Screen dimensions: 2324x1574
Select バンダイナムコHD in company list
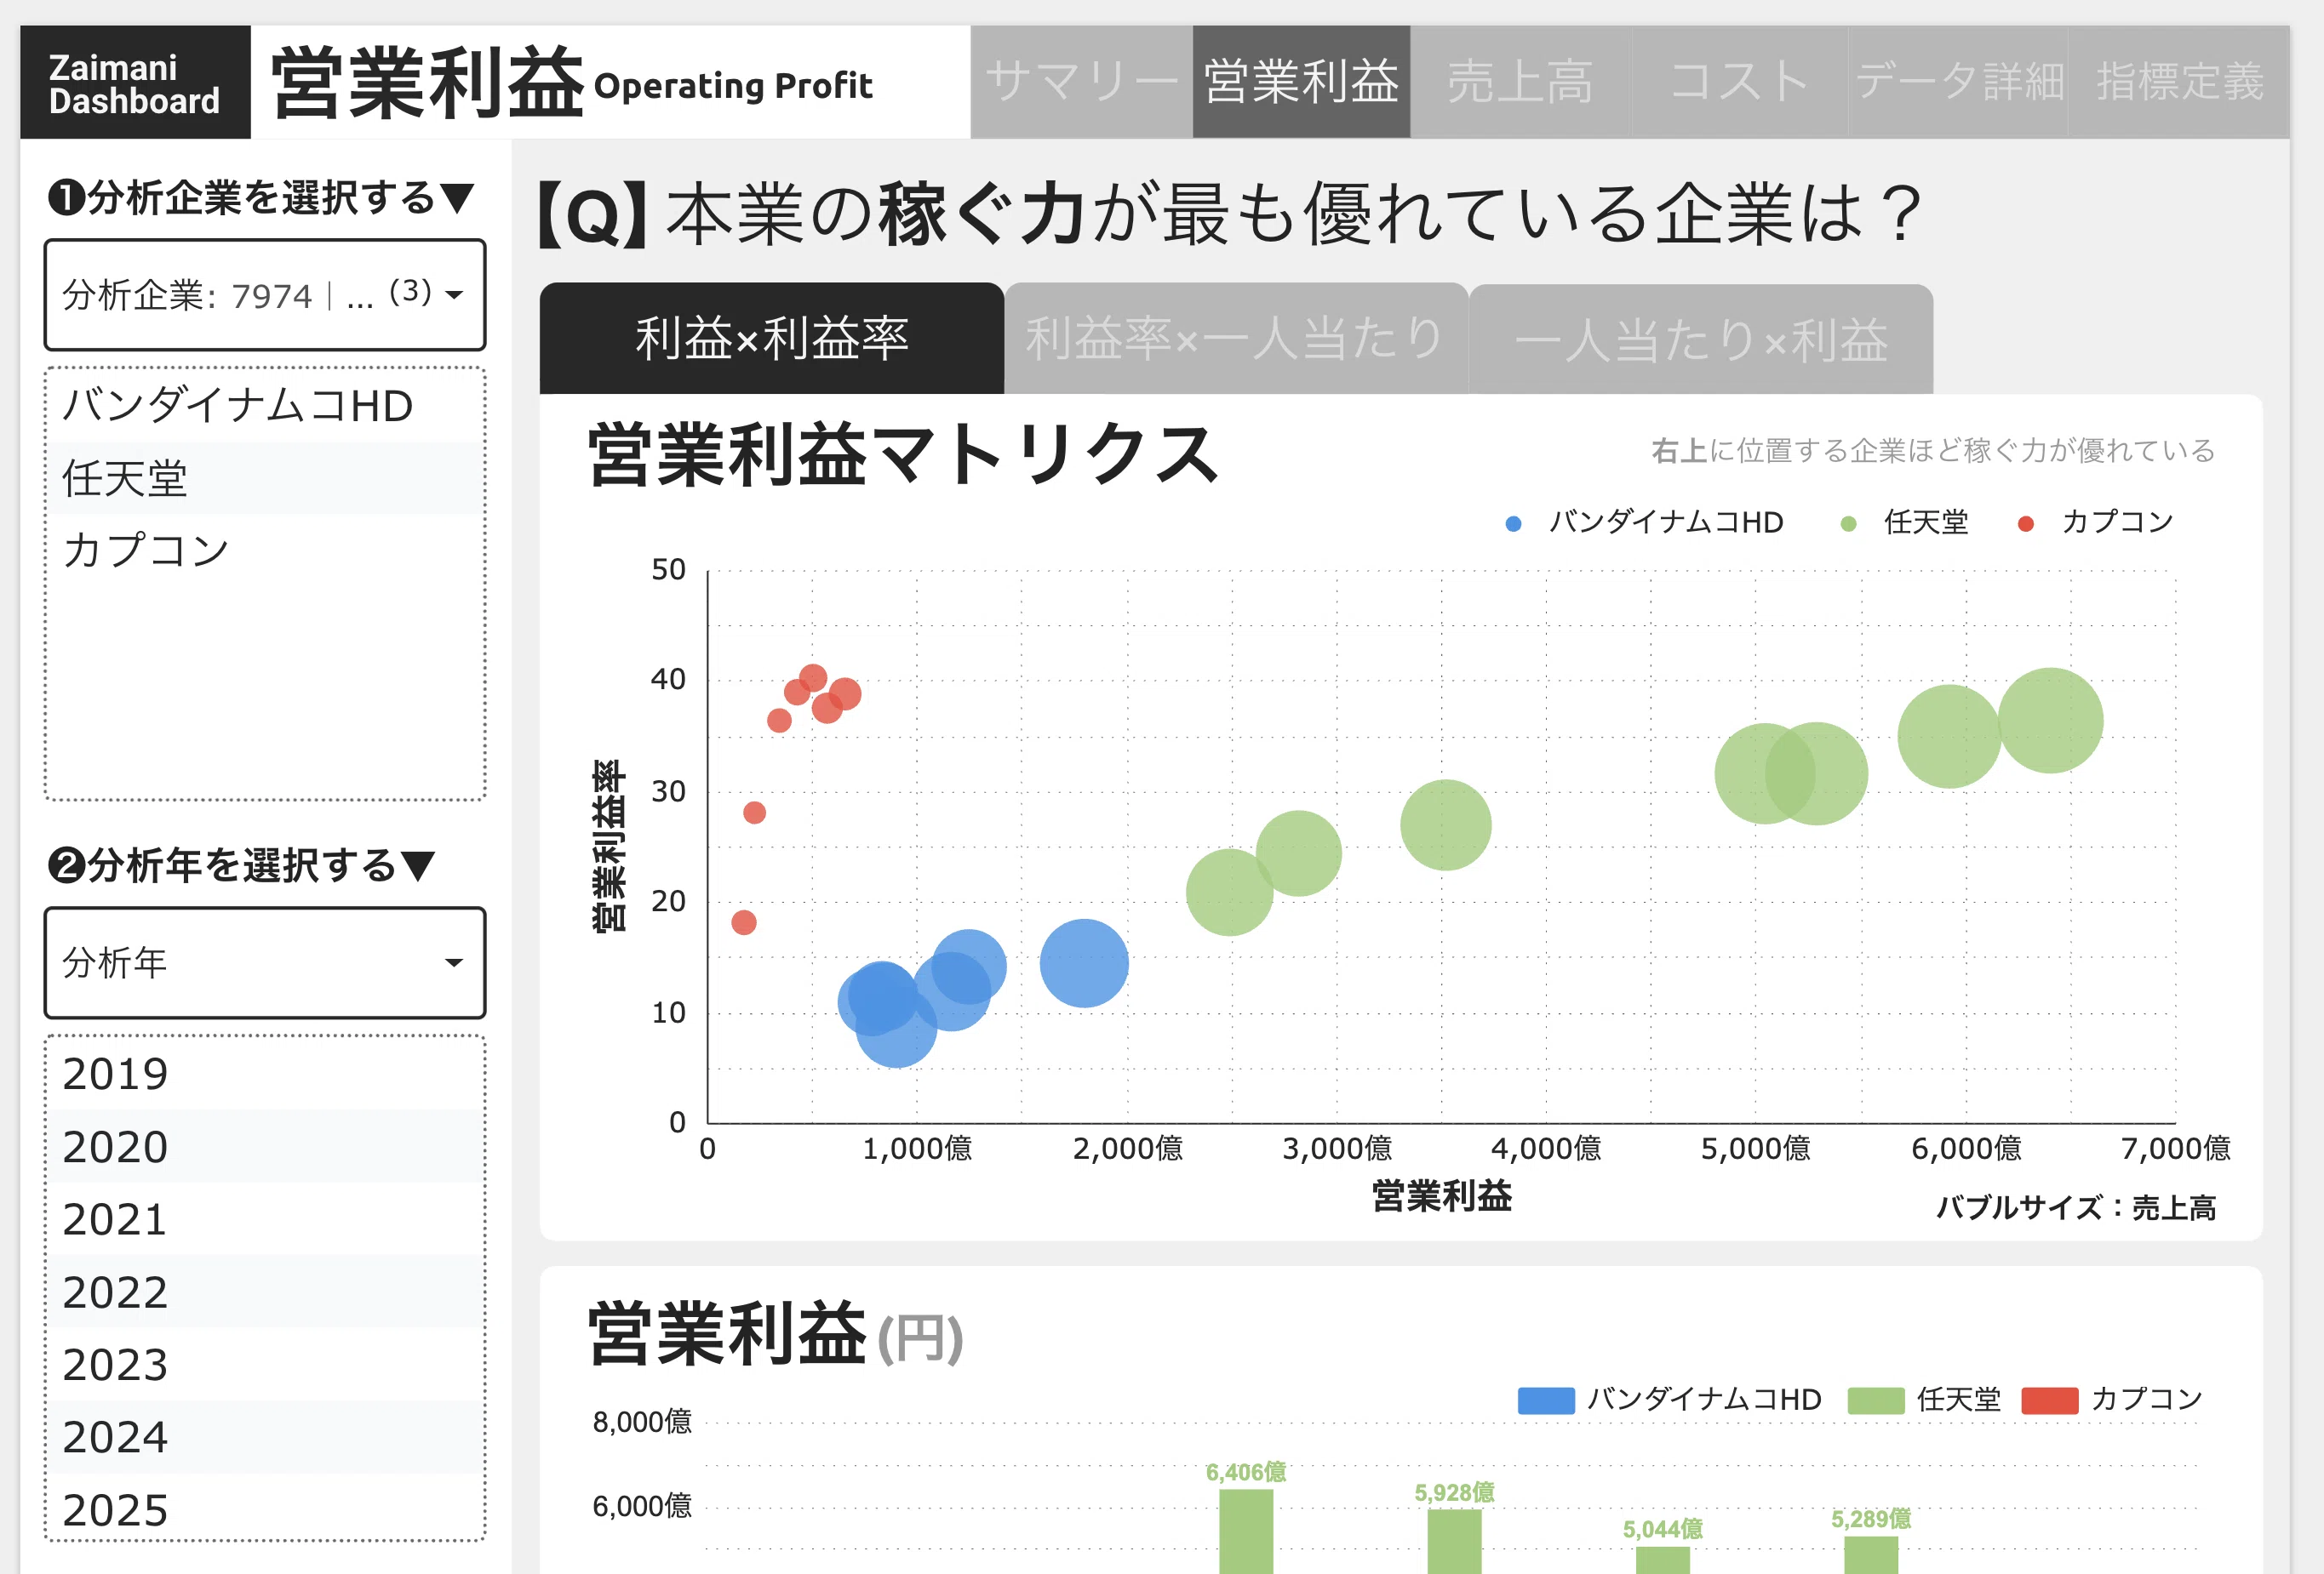coord(265,406)
